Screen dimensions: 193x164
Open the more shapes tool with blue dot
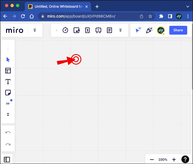[8, 104]
